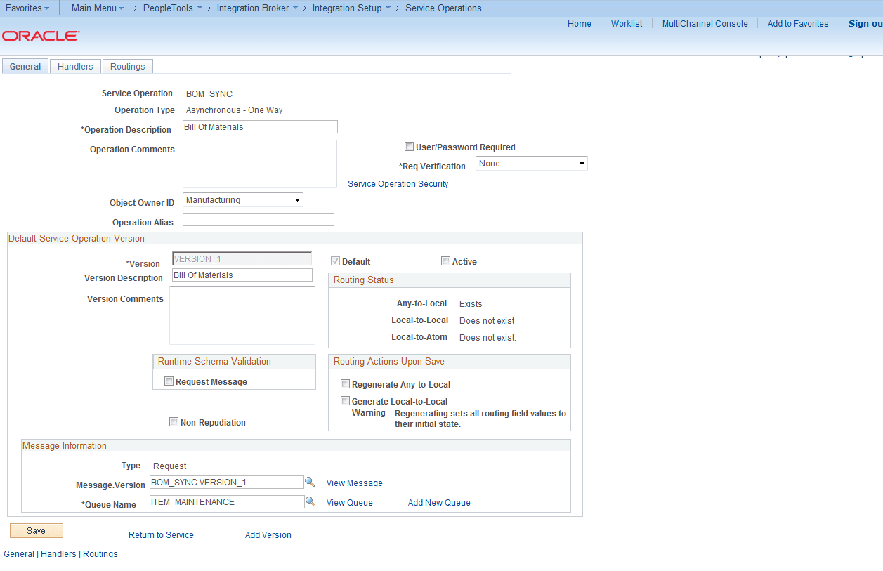883x571 pixels.
Task: Switch to the Handlers tab
Action: click(x=74, y=66)
